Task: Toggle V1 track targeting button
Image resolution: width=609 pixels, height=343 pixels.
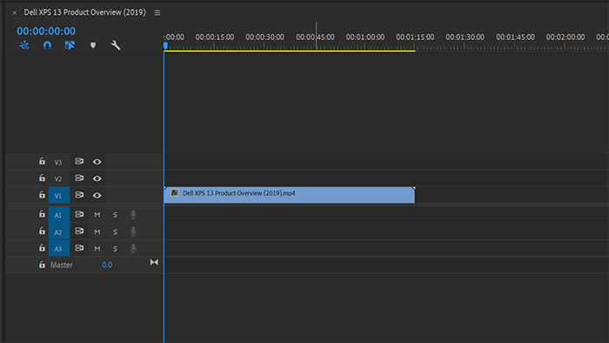Action: [59, 195]
